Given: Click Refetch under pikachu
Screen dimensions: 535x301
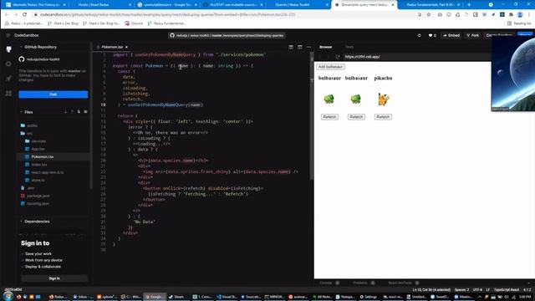Looking at the screenshot, I should pos(383,117).
